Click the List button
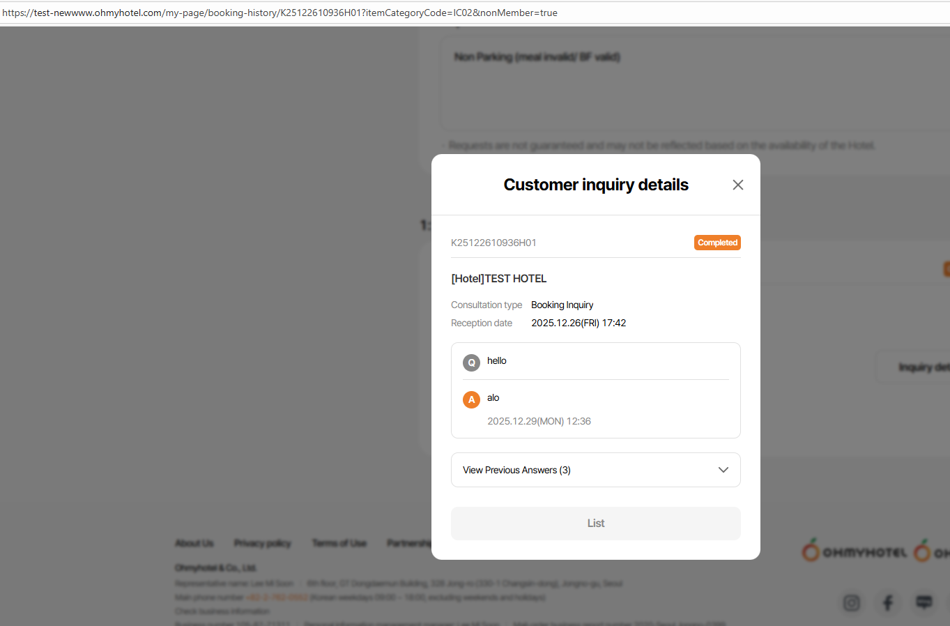The image size is (950, 626). pyautogui.click(x=596, y=524)
